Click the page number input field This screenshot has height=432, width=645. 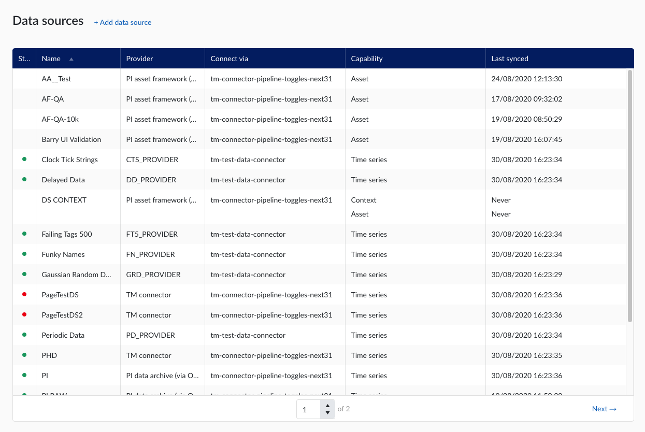[309, 409]
